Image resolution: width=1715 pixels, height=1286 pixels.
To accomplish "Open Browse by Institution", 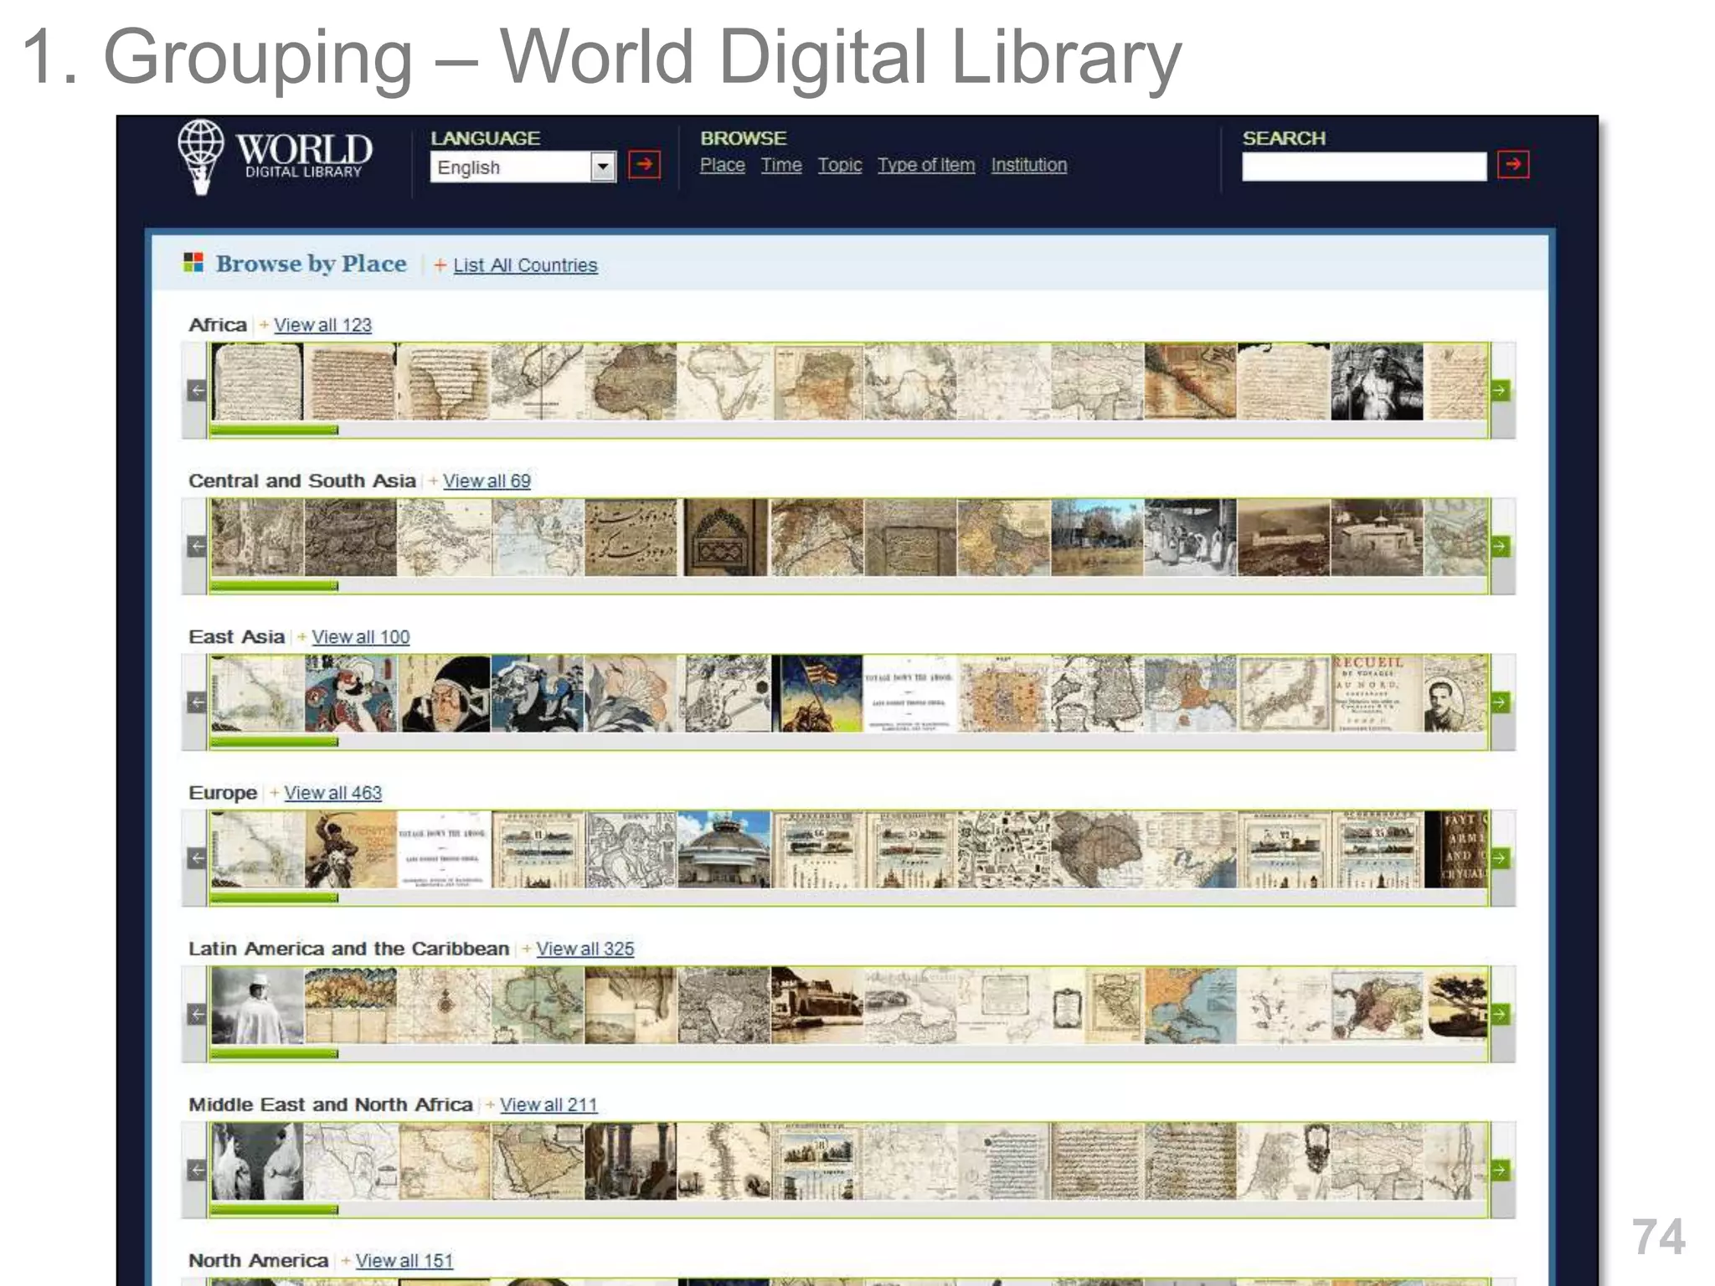I will [x=1029, y=165].
